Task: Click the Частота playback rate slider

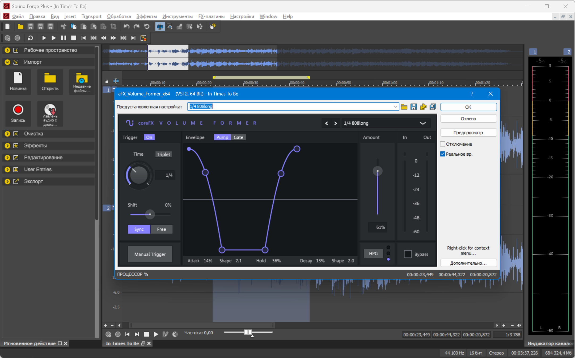Action: coord(248,332)
